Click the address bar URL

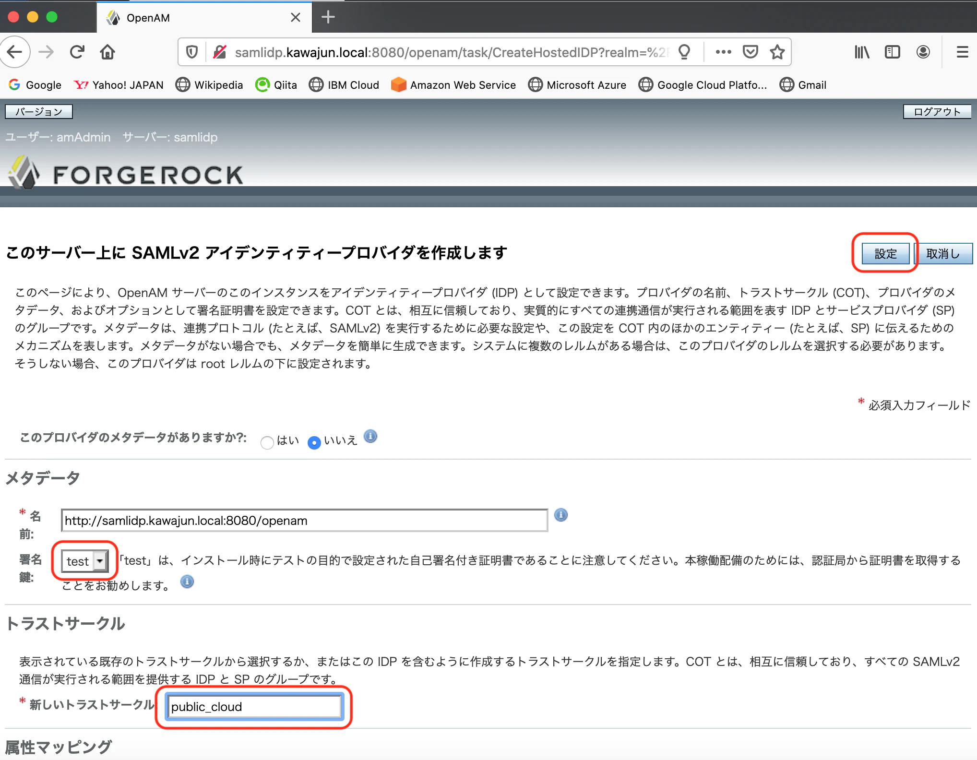pos(451,52)
